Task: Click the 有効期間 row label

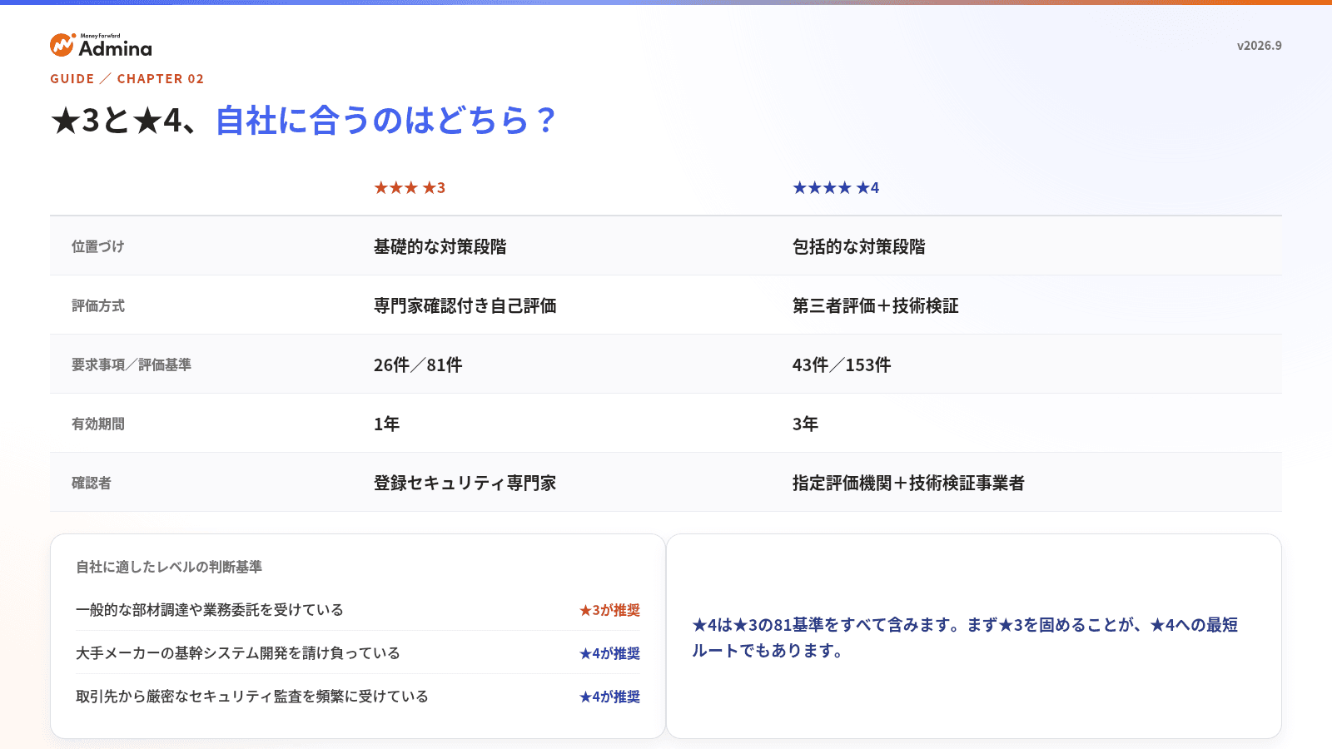Action: pos(97,424)
